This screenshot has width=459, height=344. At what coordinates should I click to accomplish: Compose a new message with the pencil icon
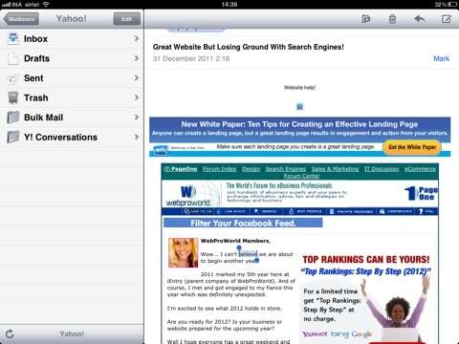[447, 19]
